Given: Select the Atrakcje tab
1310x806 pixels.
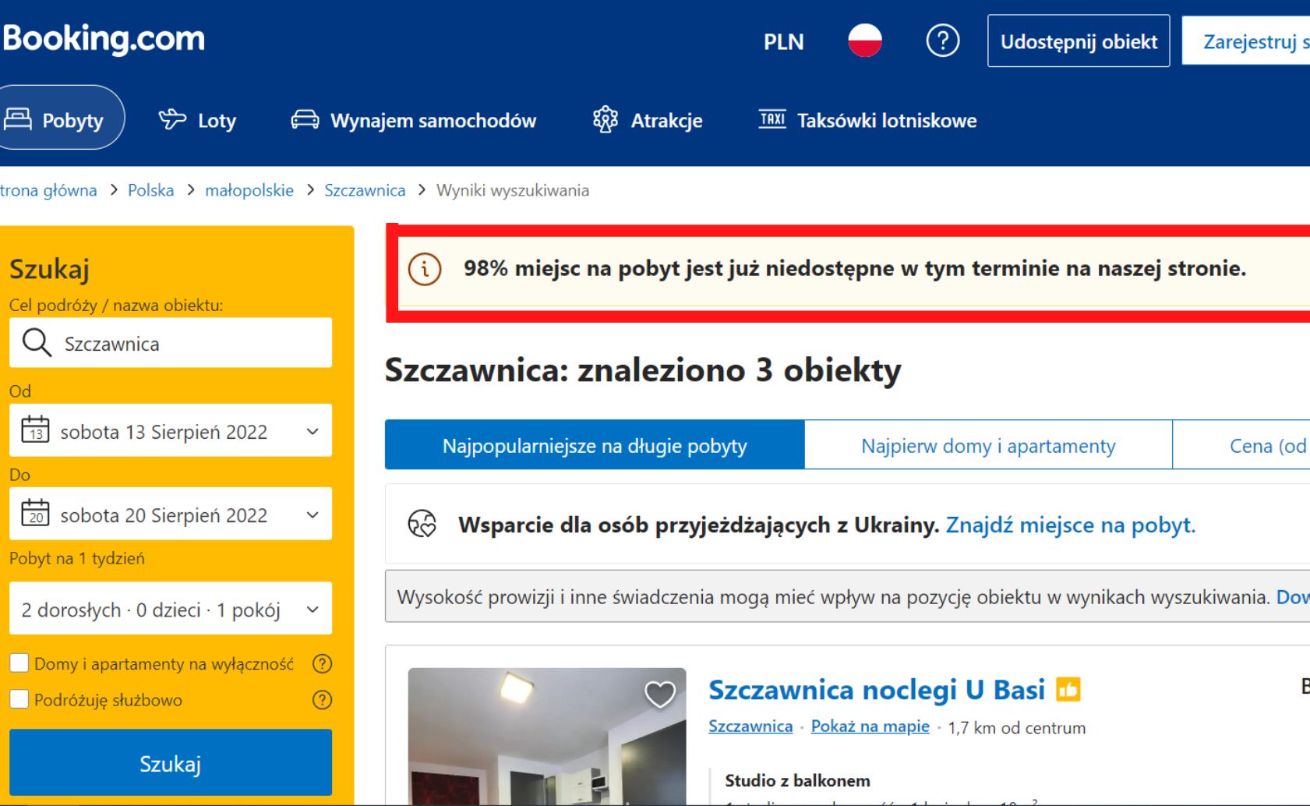Looking at the screenshot, I should [x=648, y=120].
